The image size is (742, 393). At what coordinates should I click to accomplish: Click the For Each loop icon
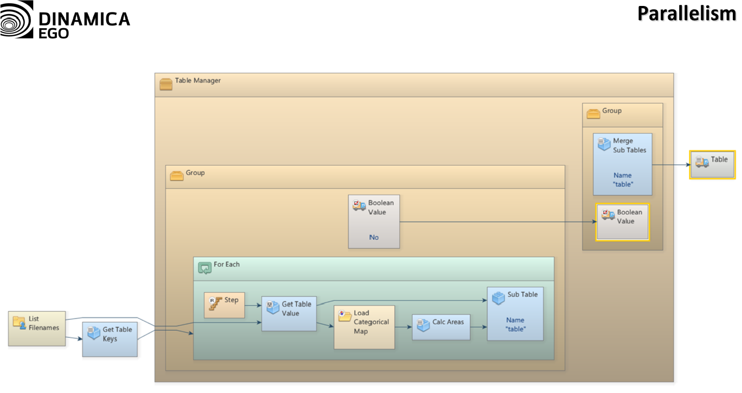[x=204, y=267]
